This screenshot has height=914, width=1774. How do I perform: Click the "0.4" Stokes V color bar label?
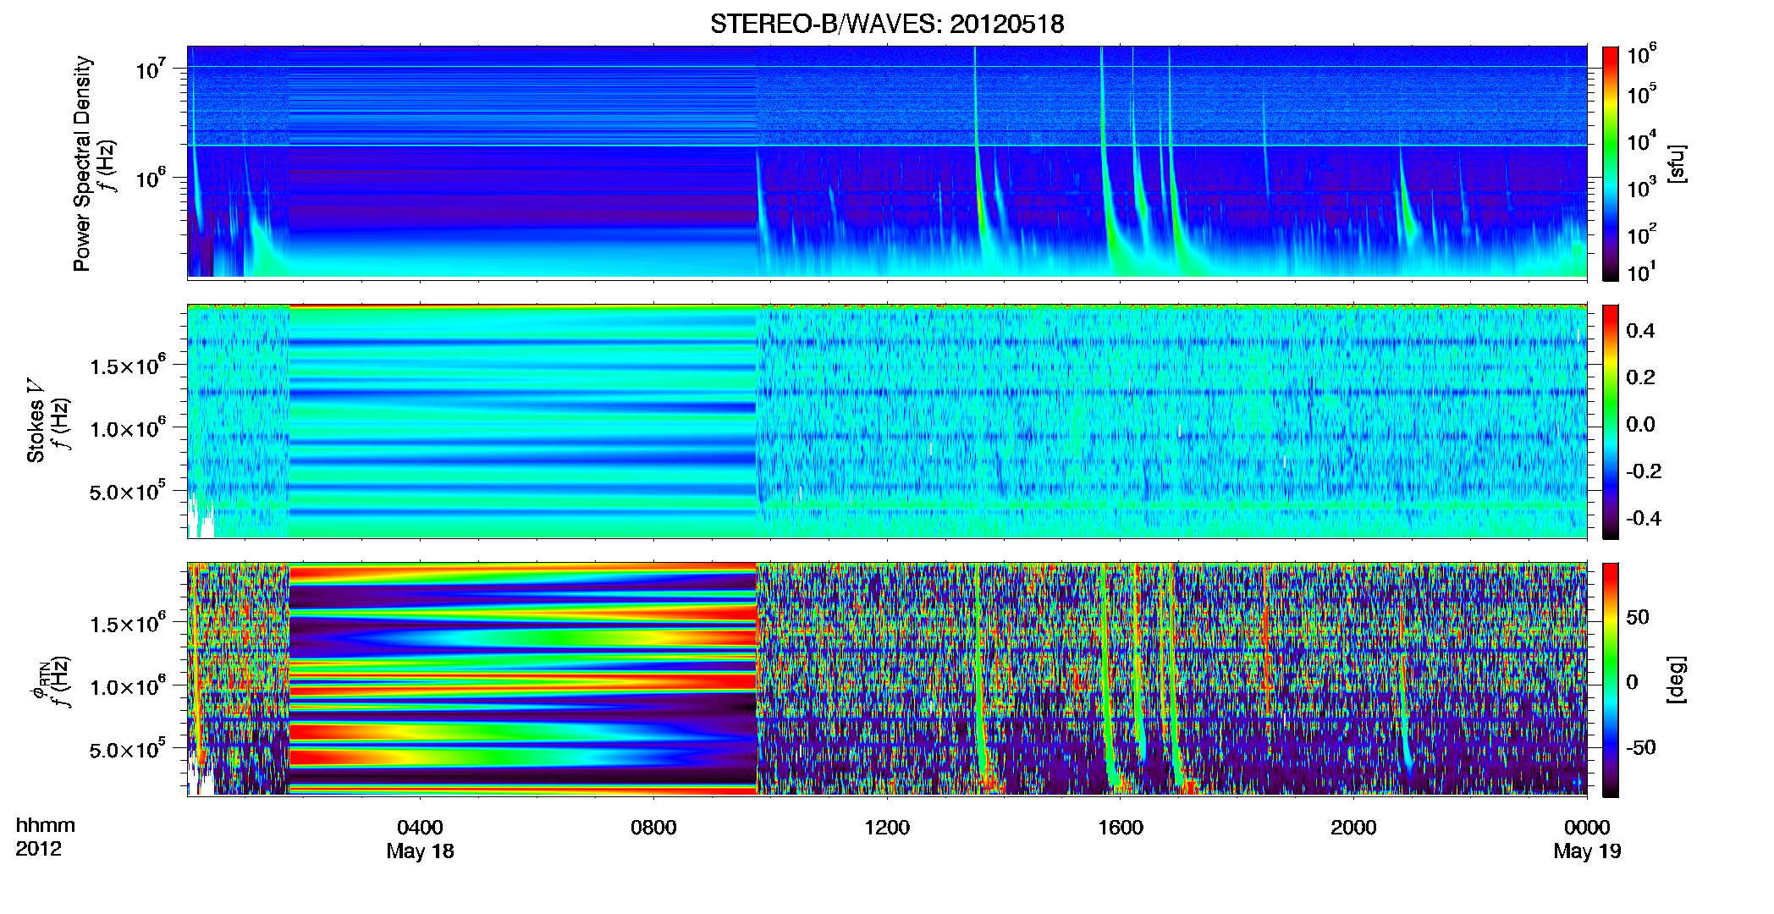point(1640,331)
